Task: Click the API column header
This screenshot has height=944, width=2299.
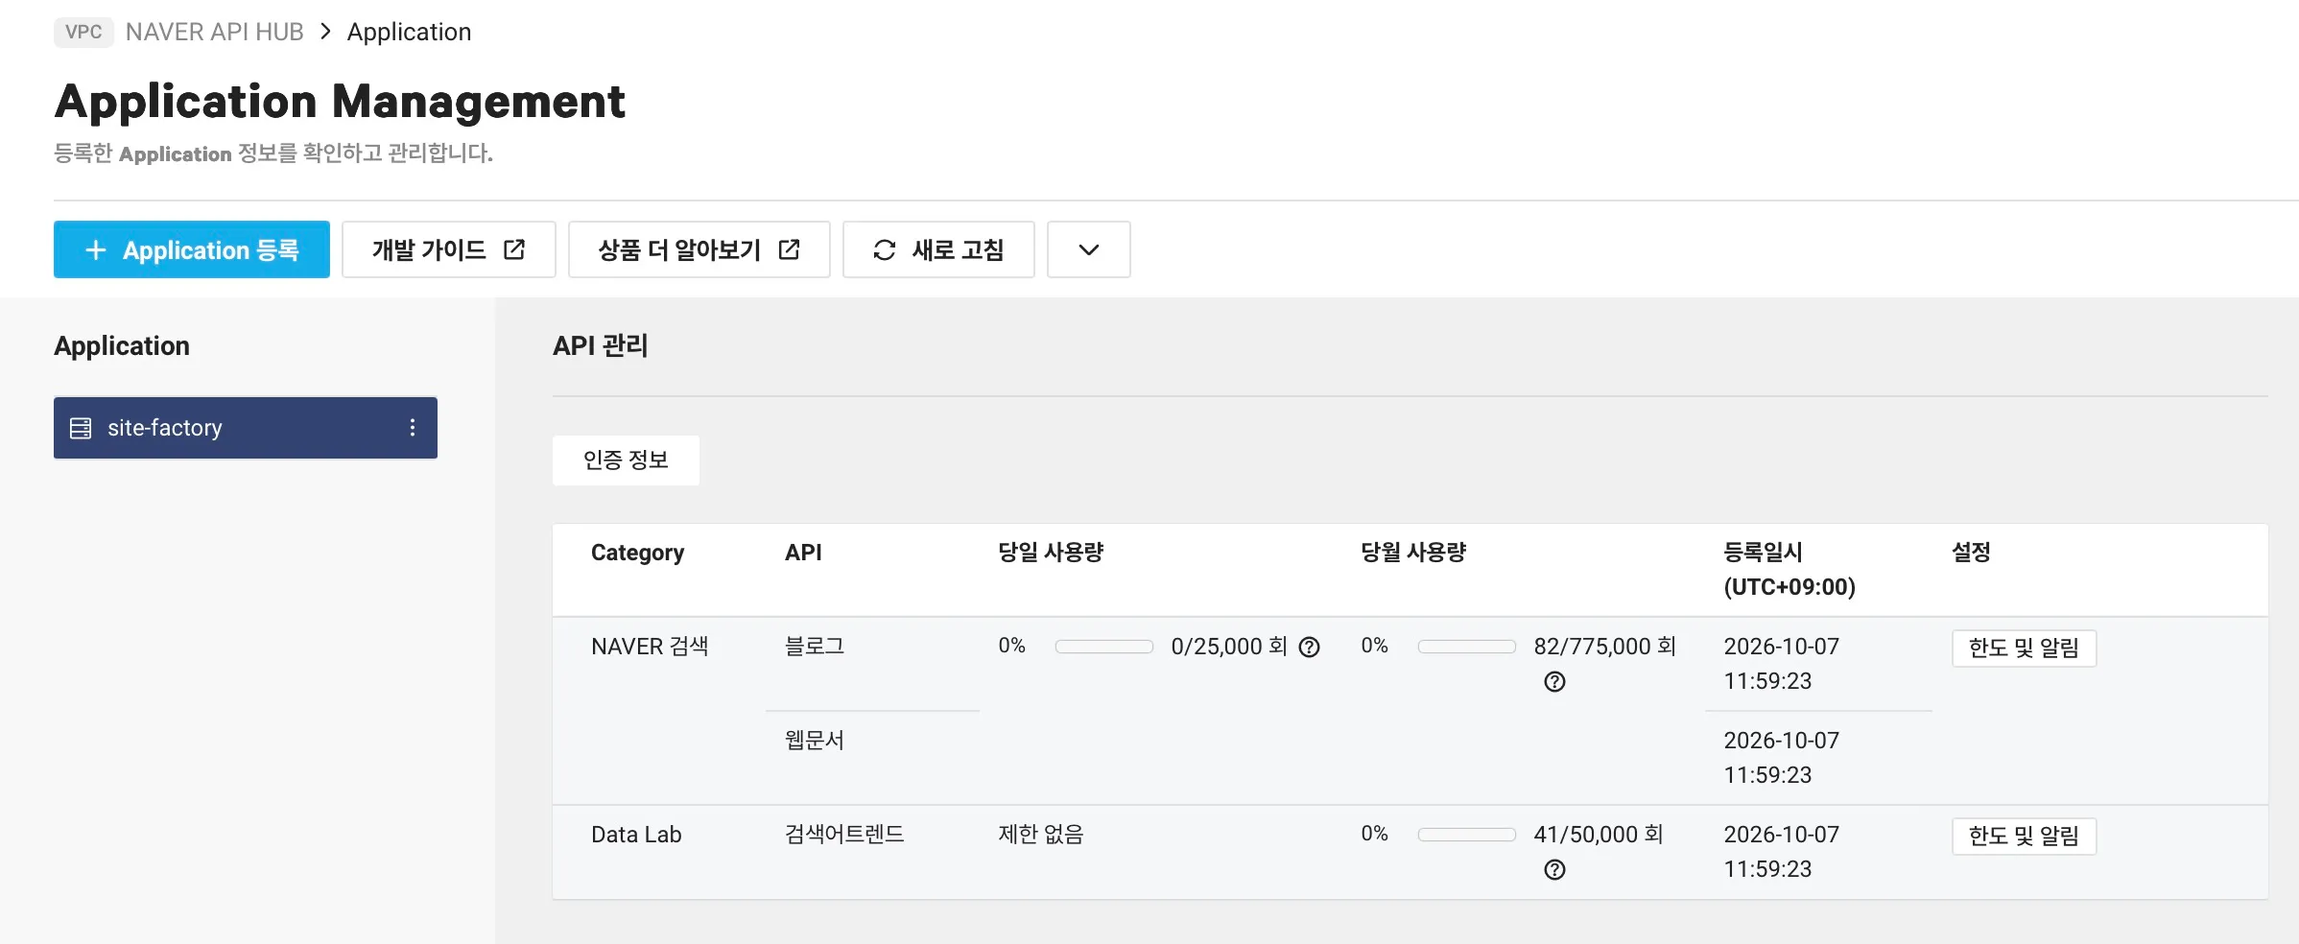Action: click(x=804, y=553)
